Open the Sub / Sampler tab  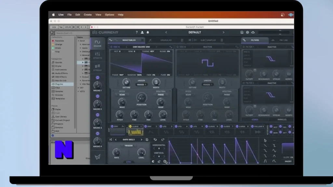click(x=206, y=40)
